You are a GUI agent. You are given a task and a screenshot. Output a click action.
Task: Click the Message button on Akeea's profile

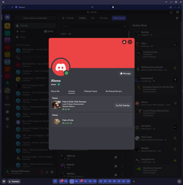pyautogui.click(x=125, y=74)
